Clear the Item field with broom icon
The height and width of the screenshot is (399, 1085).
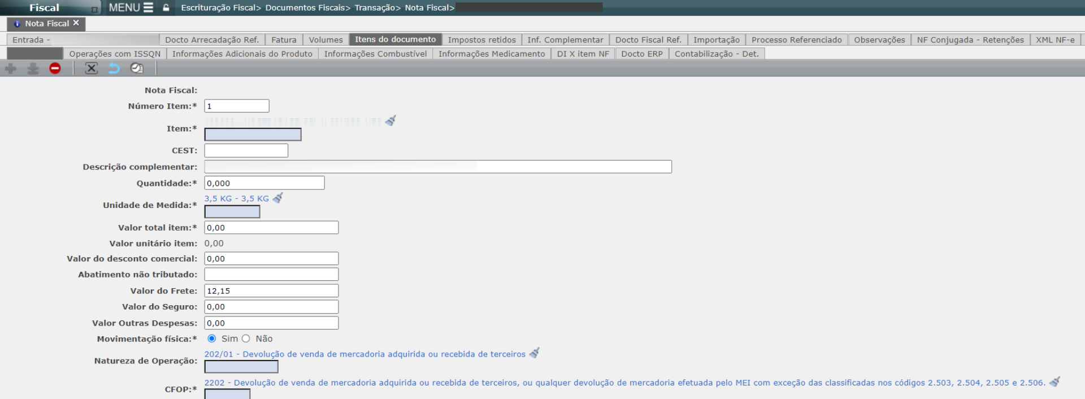tap(390, 120)
